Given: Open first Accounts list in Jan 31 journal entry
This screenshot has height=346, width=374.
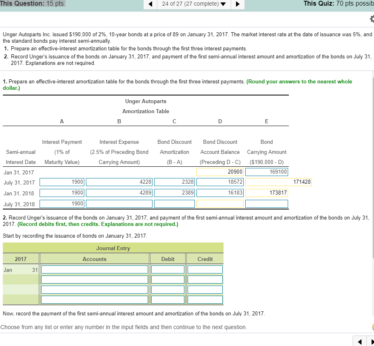Looking at the screenshot, I should pyautogui.click(x=95, y=269).
